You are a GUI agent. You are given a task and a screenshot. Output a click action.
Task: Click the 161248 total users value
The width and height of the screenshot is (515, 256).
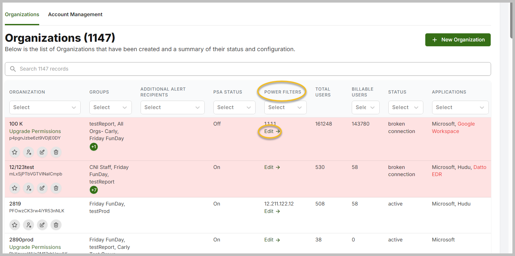pyautogui.click(x=324, y=124)
